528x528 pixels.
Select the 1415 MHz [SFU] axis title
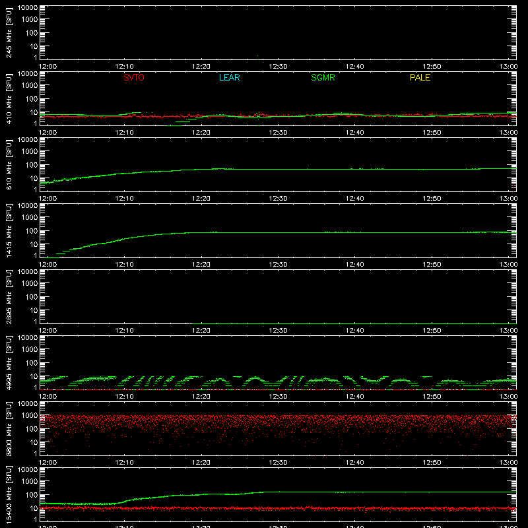point(9,231)
